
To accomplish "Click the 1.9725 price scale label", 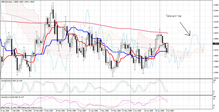I will pos(216,50).
